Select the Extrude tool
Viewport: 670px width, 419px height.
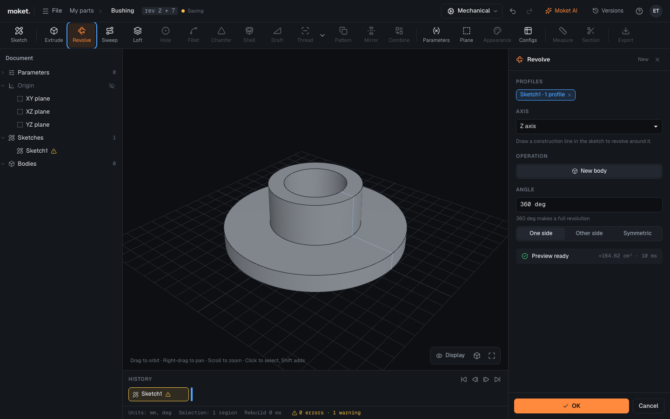pos(54,35)
